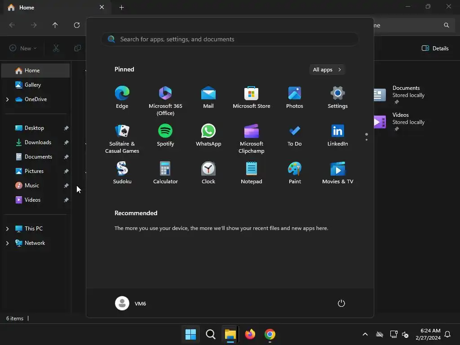Expand the Network tree node
This screenshot has width=460, height=345.
7,243
